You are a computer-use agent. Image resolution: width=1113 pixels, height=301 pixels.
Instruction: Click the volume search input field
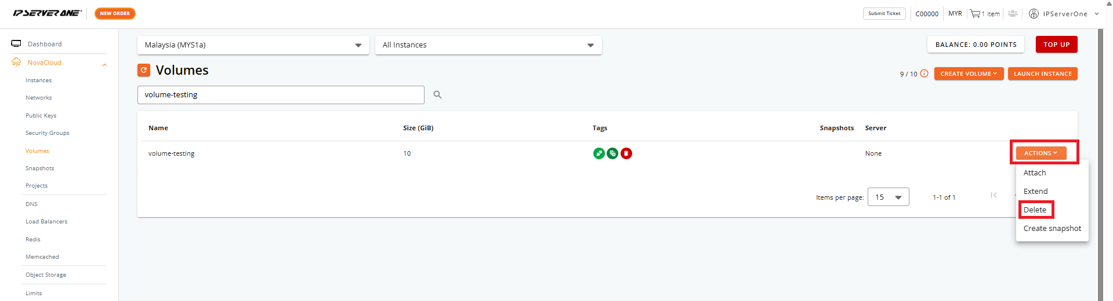pyautogui.click(x=281, y=95)
